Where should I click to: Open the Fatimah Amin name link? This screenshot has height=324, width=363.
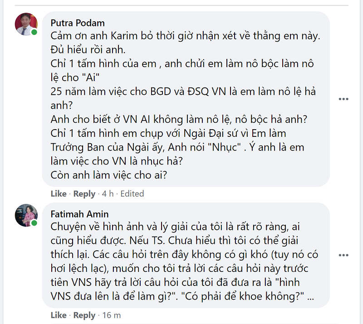[x=79, y=214]
